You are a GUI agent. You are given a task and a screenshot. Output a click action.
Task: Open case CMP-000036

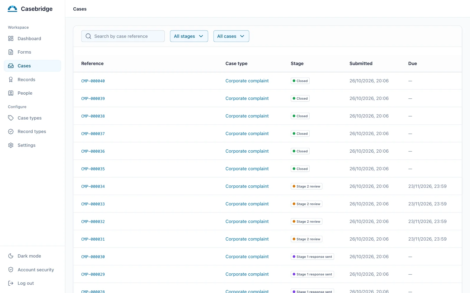(x=93, y=151)
